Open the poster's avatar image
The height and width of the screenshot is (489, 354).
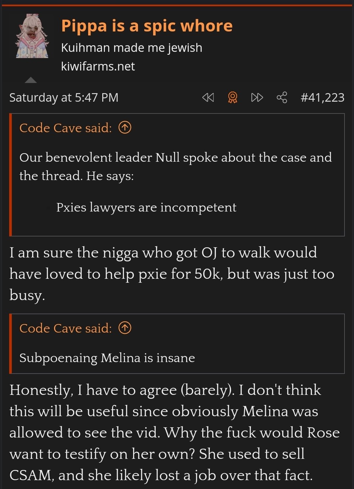click(x=32, y=36)
